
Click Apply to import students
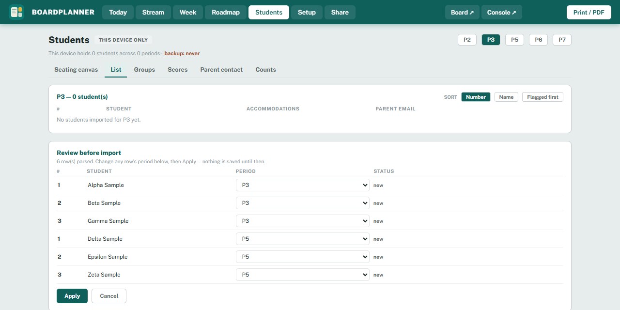coord(72,296)
